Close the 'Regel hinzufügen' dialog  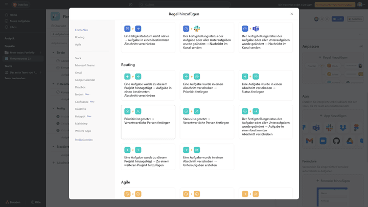[x=292, y=14]
